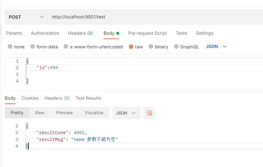Open the request Headers (8) tab
263x167 pixels.
click(80, 33)
